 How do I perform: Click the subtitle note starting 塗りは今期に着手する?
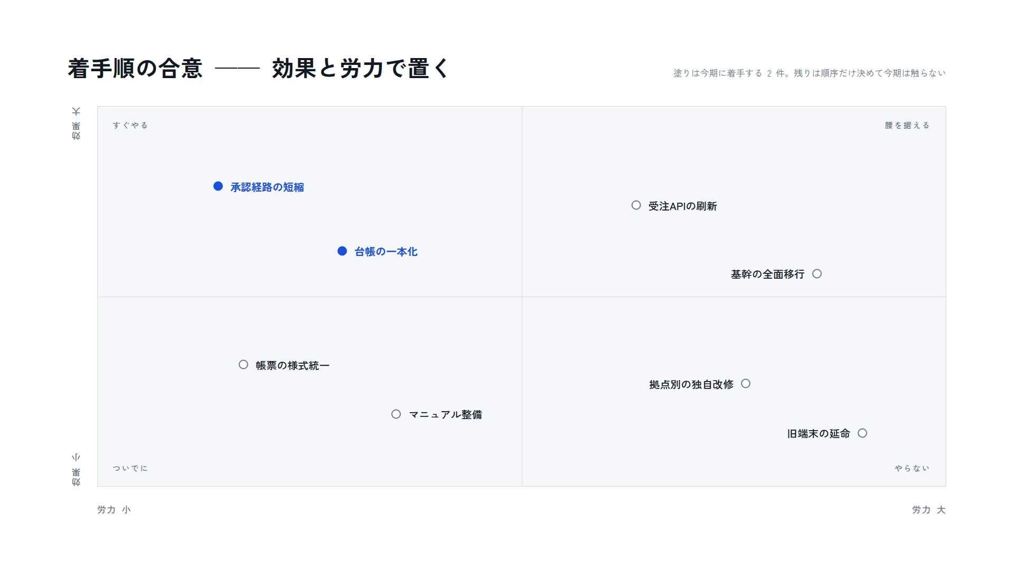[810, 73]
